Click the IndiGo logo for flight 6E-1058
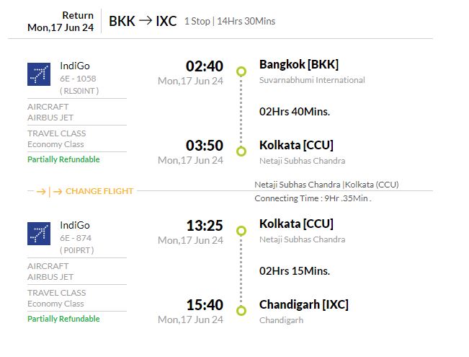 [x=39, y=74]
